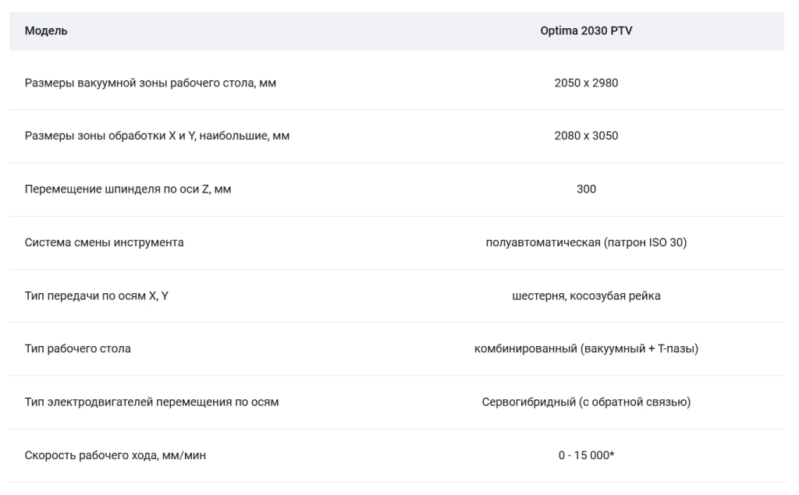799x495 pixels.
Task: Click 'Размеры вакуумной зоны рабочего стола, мм' label
Action: (x=151, y=83)
